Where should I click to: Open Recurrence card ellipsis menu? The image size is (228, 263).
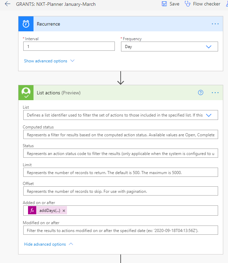point(215,24)
